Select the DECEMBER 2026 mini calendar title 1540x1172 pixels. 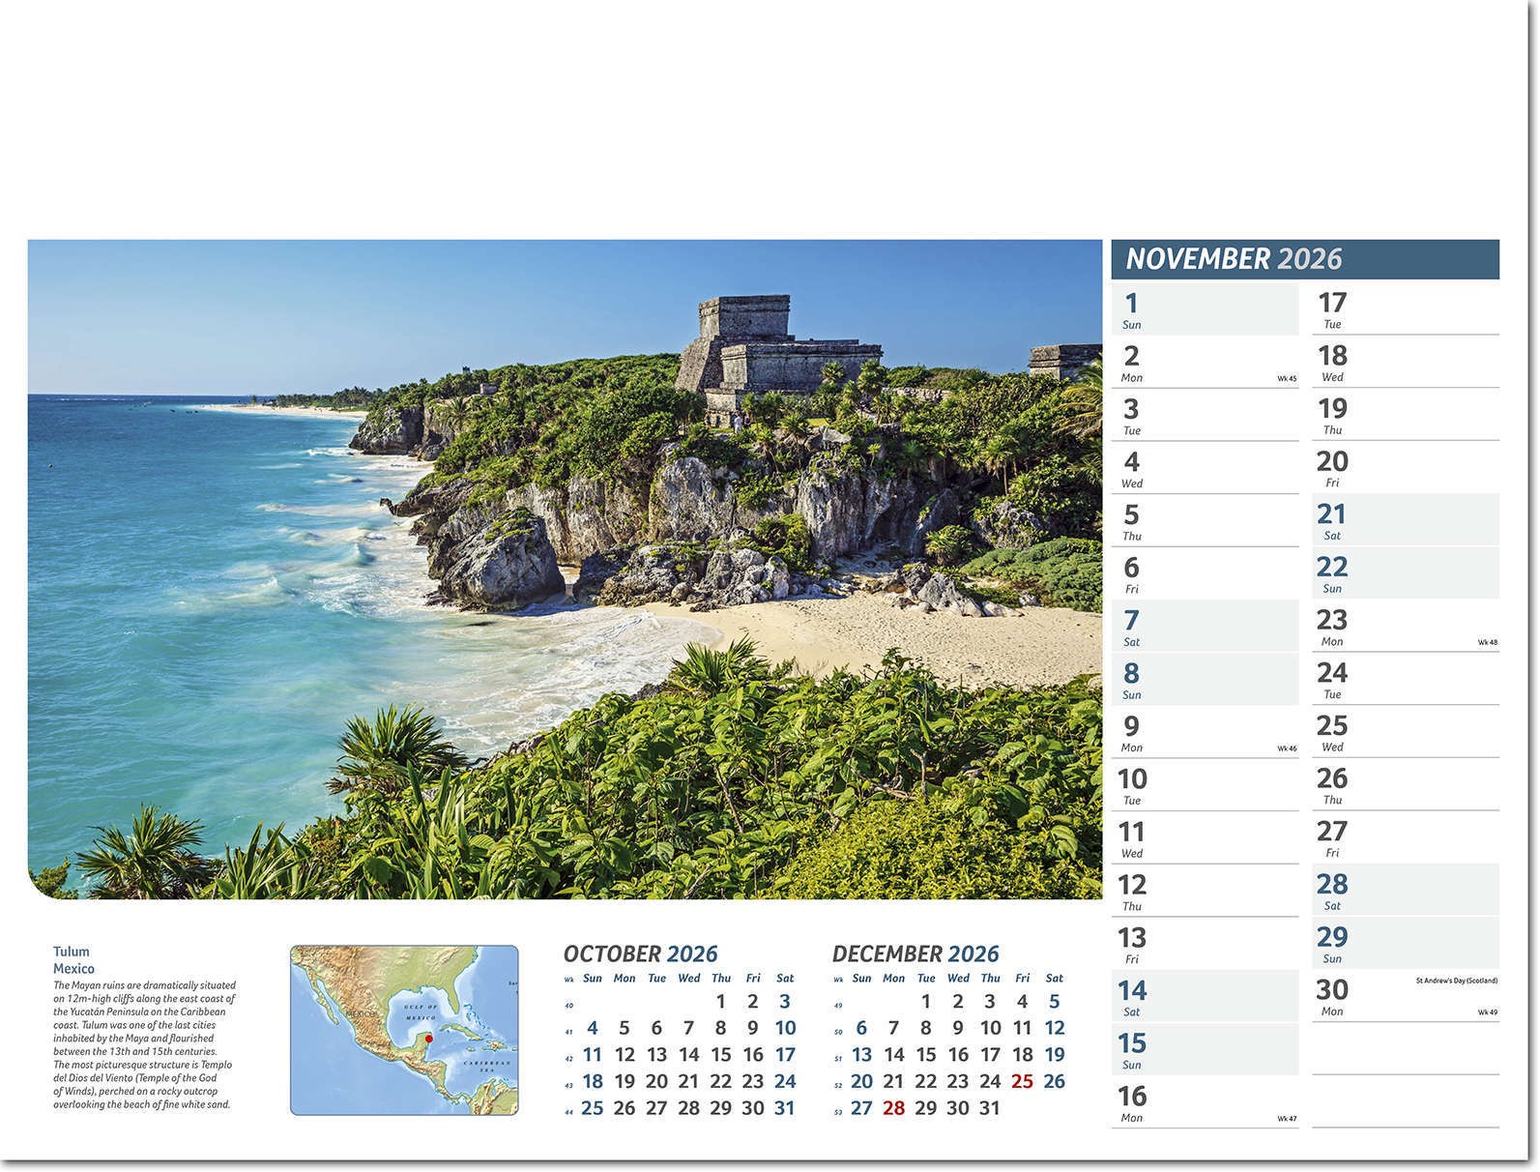click(x=915, y=954)
